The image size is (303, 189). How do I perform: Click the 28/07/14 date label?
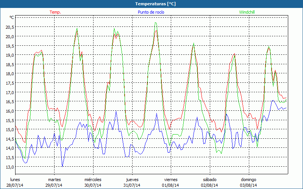point(16,185)
